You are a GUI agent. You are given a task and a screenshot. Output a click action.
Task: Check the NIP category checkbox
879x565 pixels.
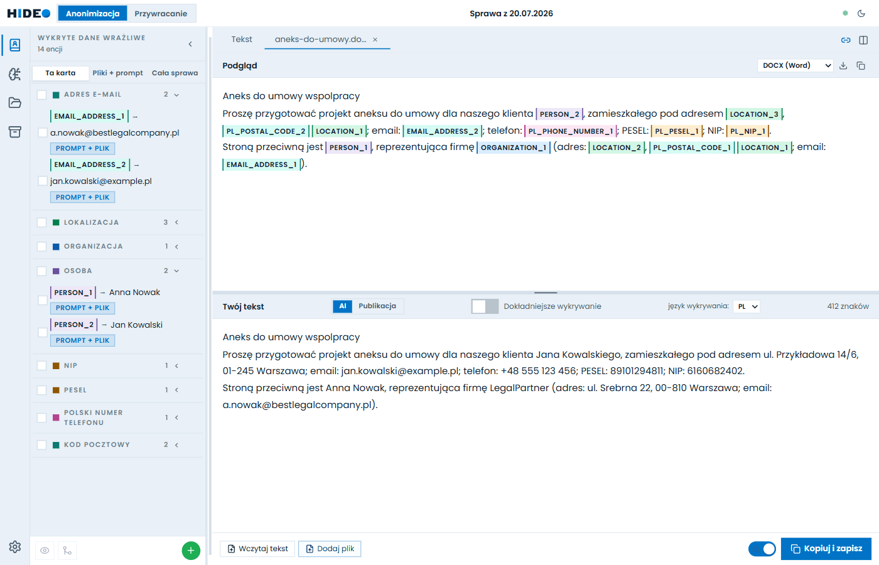click(x=42, y=365)
